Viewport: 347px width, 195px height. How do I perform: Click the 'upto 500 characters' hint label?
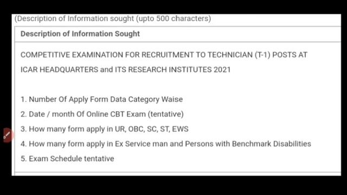[173, 18]
